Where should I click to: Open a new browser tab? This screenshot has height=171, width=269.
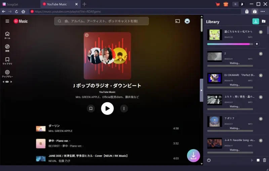coord(84,4)
